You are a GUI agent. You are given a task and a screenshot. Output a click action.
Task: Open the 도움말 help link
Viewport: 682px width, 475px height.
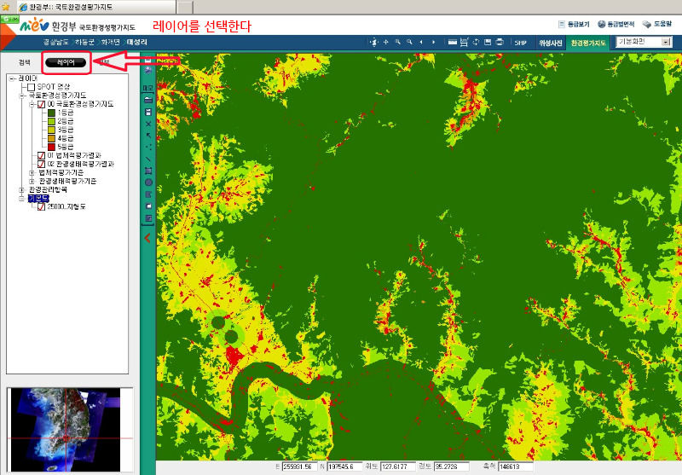(663, 24)
